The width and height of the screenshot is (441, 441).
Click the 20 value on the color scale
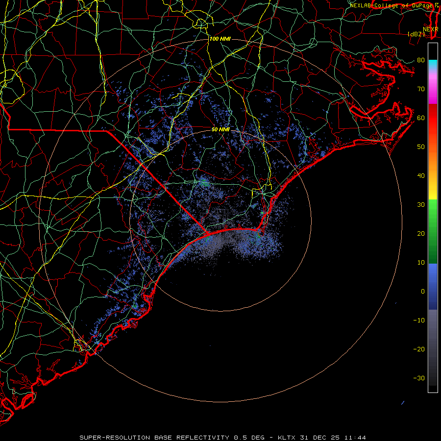[x=421, y=233]
